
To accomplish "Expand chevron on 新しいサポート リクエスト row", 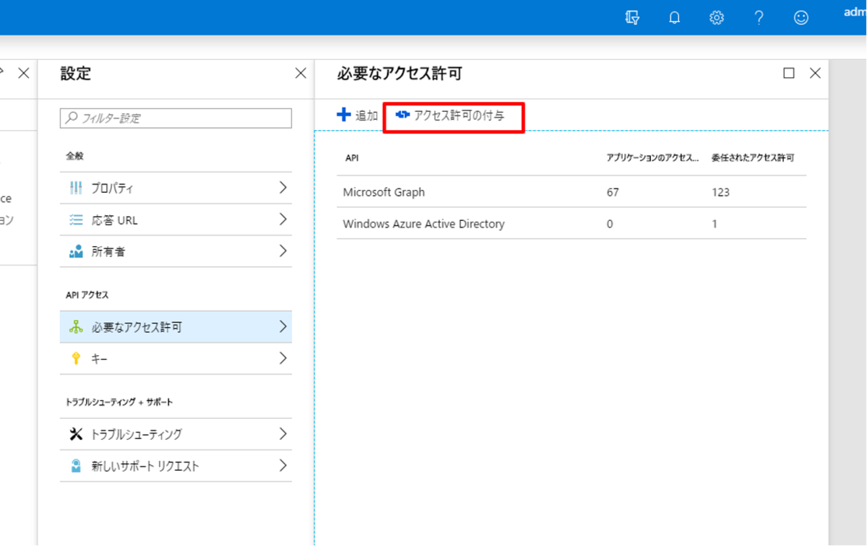I will click(282, 466).
